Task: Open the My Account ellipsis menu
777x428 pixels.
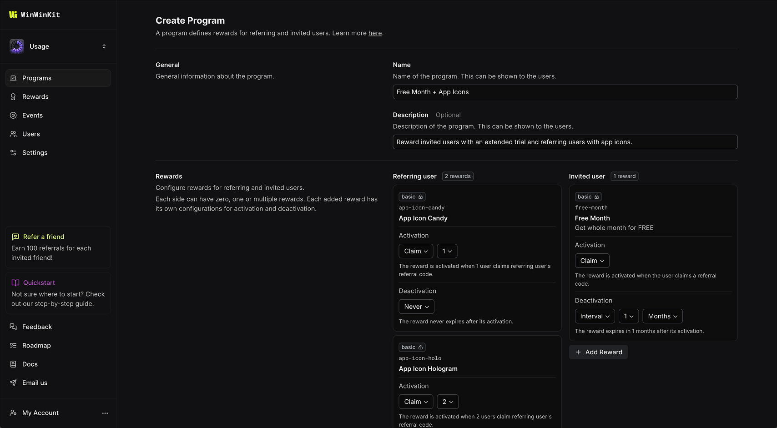Action: [105, 413]
